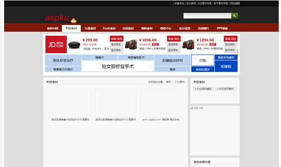
Task: Click the 隆胸术 ad tile
Action: tap(100, 57)
